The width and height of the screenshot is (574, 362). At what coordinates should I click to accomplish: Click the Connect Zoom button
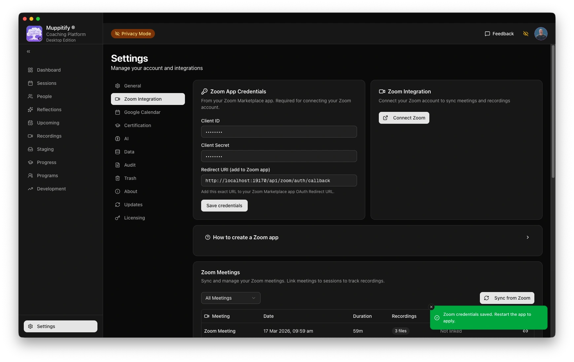pyautogui.click(x=404, y=118)
